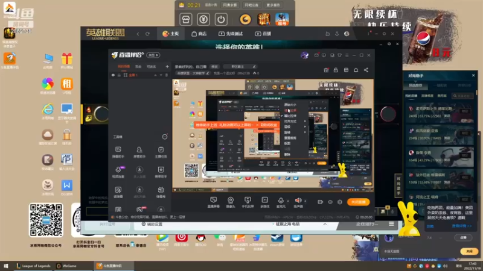Add a new scene with plus icon
The width and height of the screenshot is (483, 271).
(x=167, y=66)
